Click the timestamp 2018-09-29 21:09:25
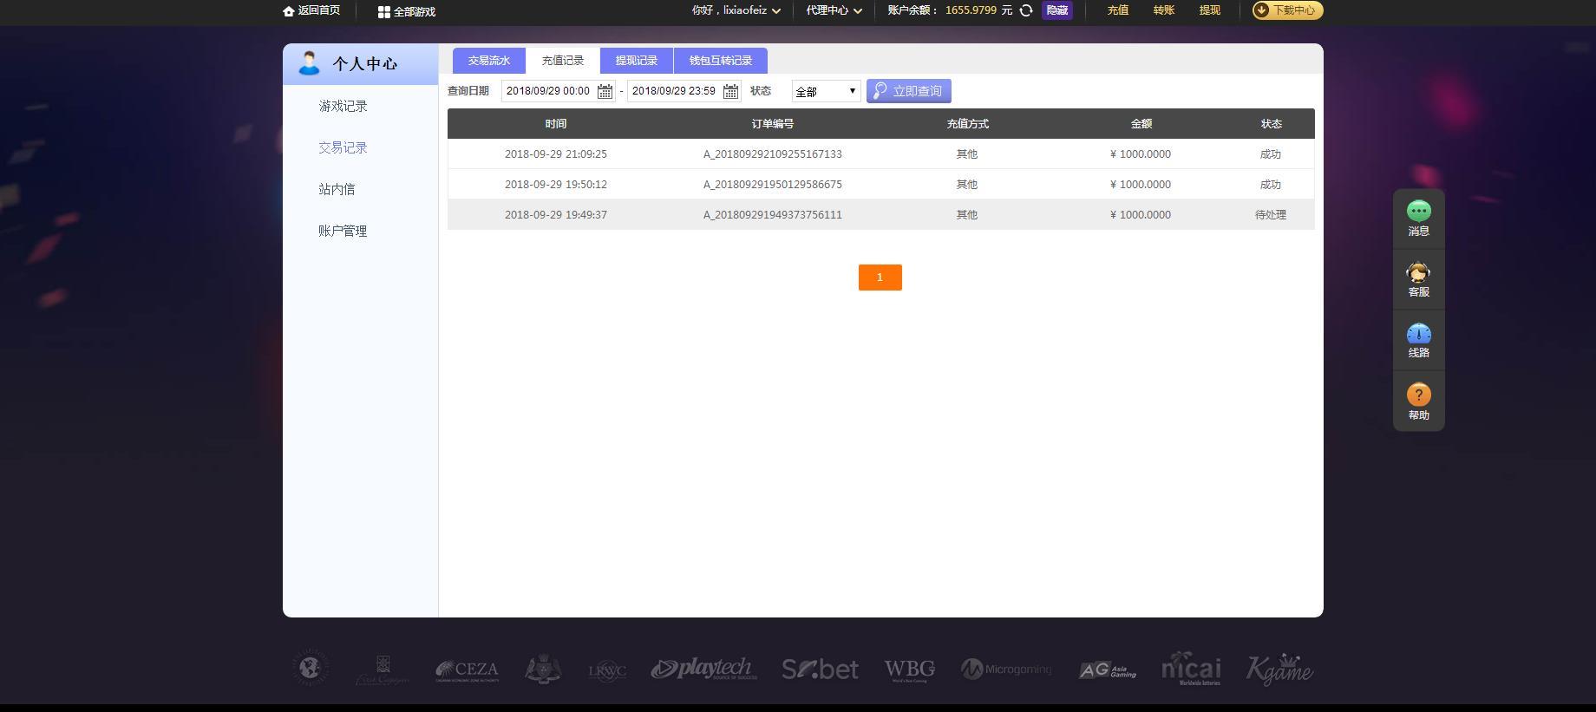The height and width of the screenshot is (712, 1596). click(x=556, y=154)
